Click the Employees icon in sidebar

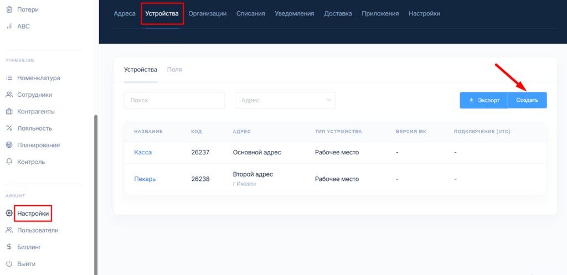(9, 95)
